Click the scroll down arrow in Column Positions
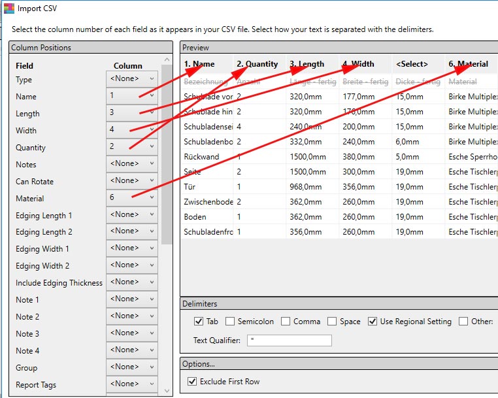Image resolution: width=498 pixels, height=398 pixels. pyautogui.click(x=167, y=391)
